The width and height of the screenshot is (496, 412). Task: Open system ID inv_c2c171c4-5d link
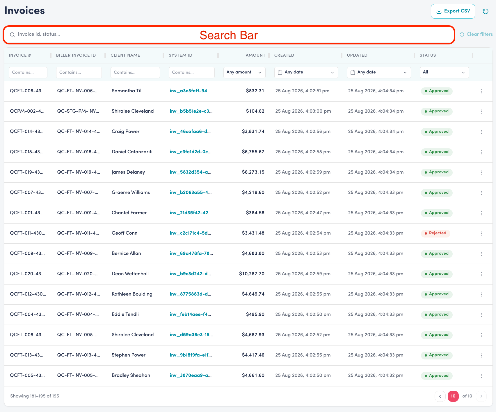click(190, 233)
